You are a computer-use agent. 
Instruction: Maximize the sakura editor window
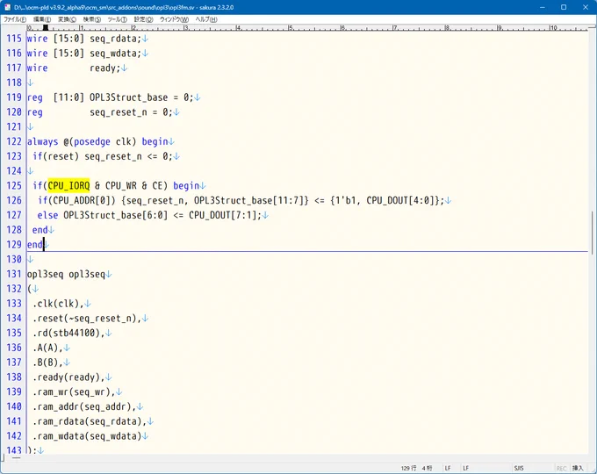564,7
